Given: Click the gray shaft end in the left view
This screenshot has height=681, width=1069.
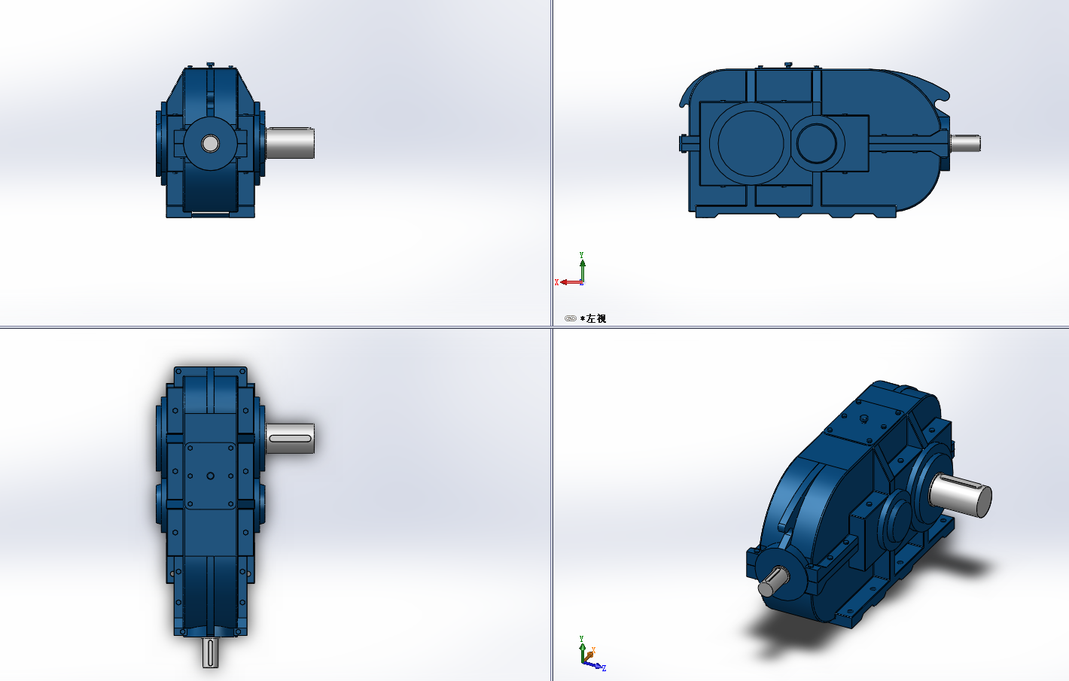Looking at the screenshot, I should pyautogui.click(x=966, y=142).
